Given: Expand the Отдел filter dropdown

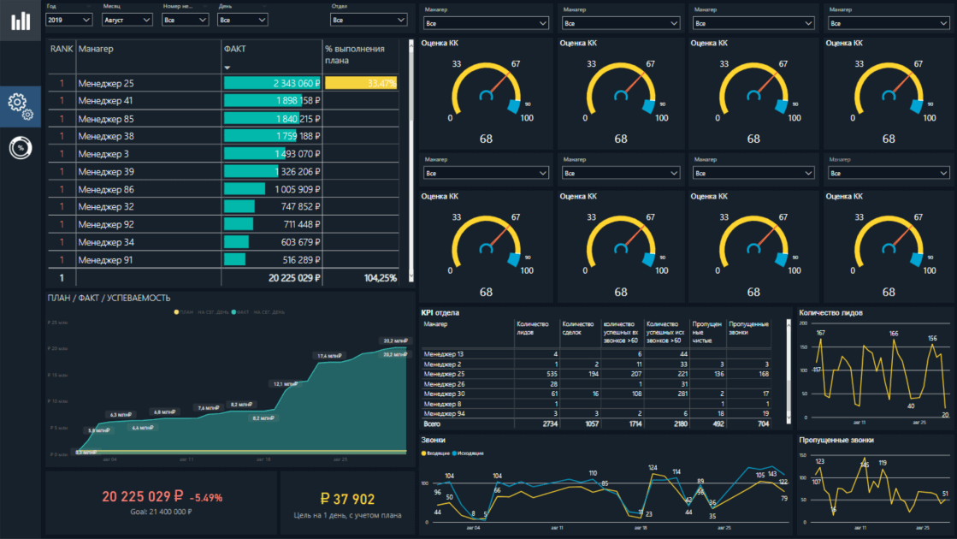Looking at the screenshot, I should (369, 19).
